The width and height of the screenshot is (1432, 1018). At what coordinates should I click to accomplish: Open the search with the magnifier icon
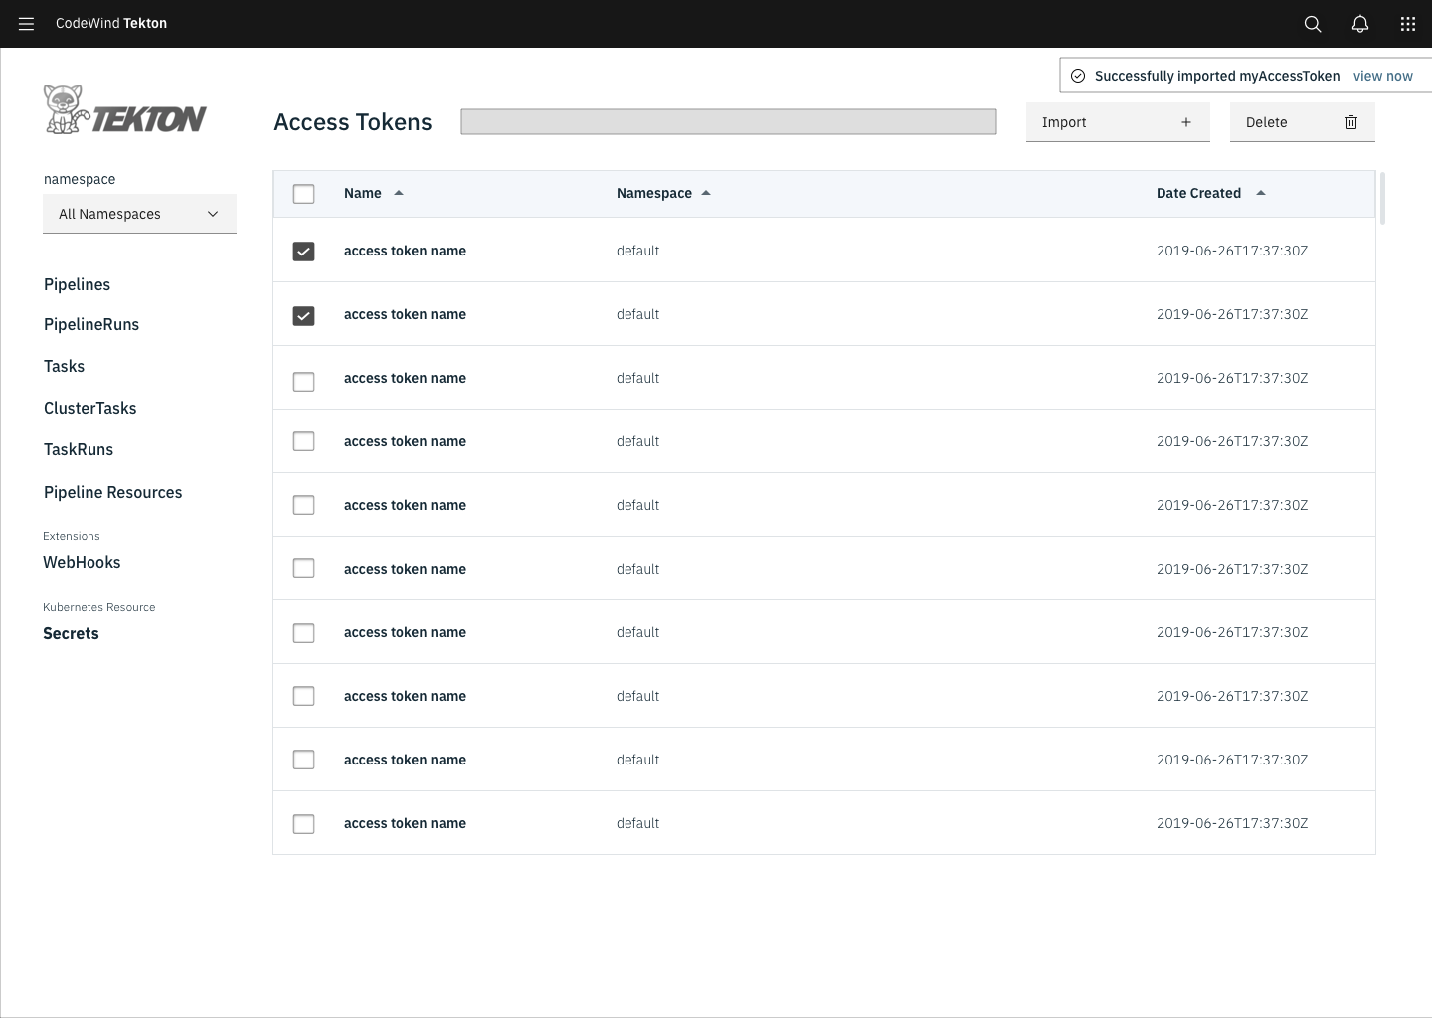(x=1312, y=23)
